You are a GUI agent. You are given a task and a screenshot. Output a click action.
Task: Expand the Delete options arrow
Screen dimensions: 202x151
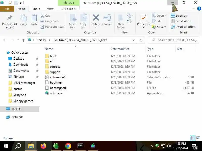pyautogui.click(x=96, y=27)
